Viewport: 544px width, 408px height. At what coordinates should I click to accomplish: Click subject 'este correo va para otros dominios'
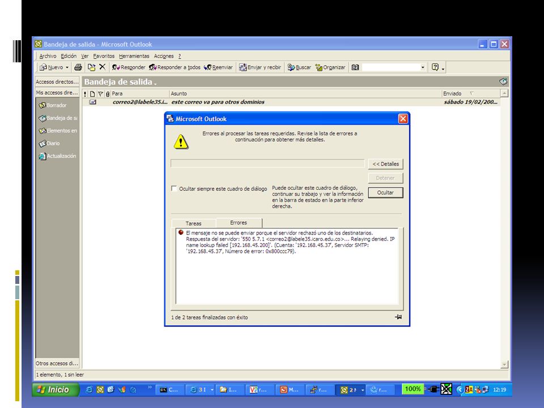(x=218, y=102)
